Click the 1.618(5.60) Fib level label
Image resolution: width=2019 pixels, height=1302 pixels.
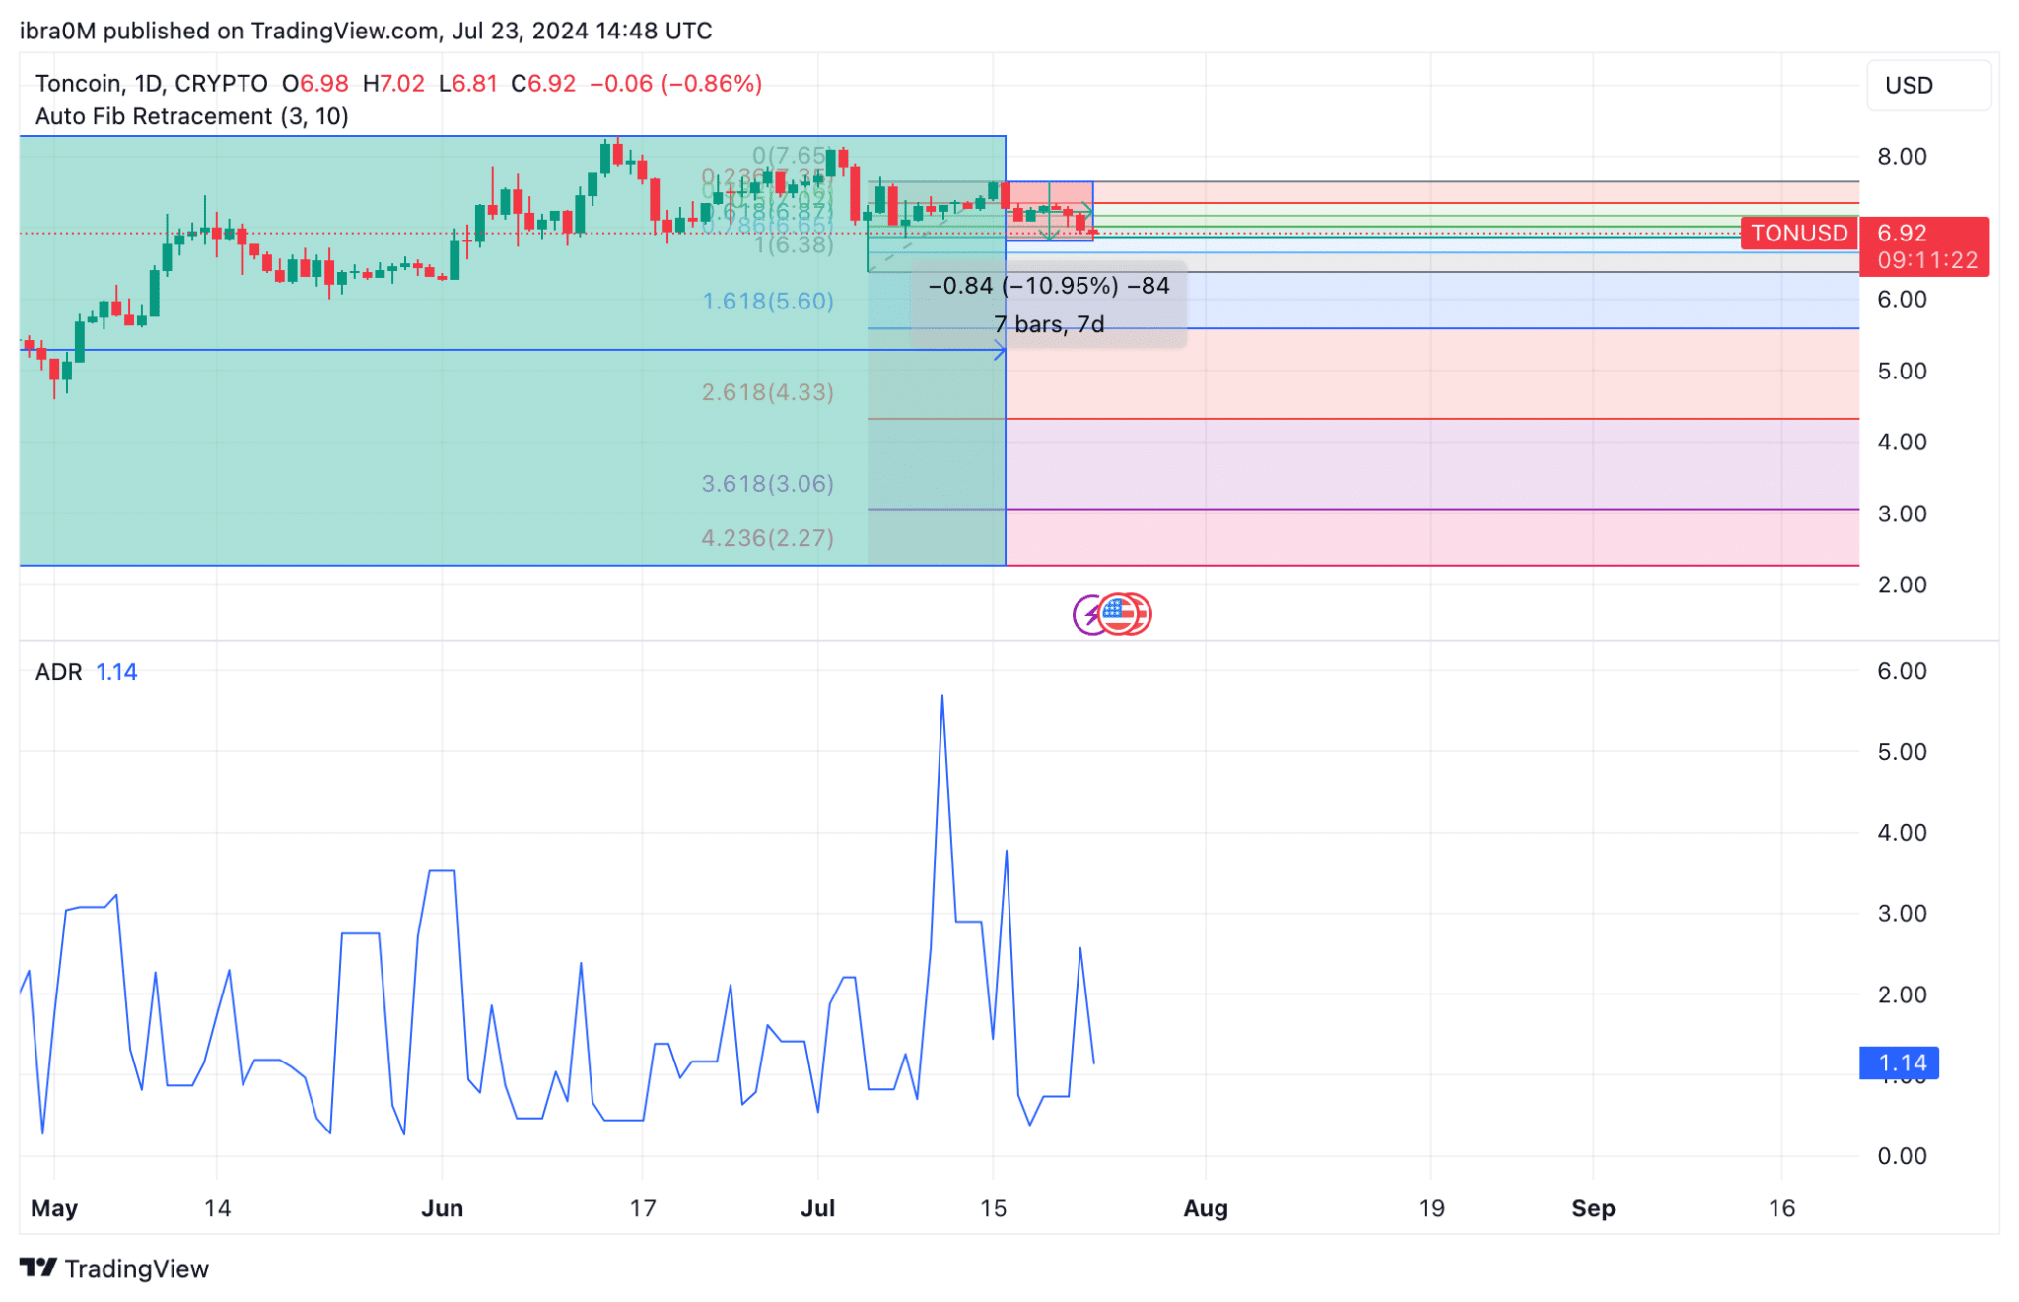[767, 301]
